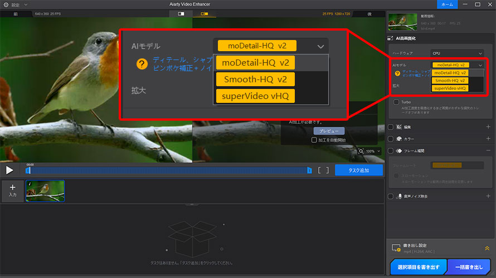Click the info icon on bird thumbnail
496x278 pixels.
click(x=30, y=184)
